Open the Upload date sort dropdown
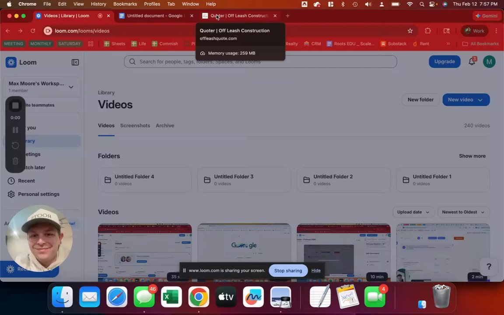Viewport: 504px width, 315px height. (x=413, y=212)
